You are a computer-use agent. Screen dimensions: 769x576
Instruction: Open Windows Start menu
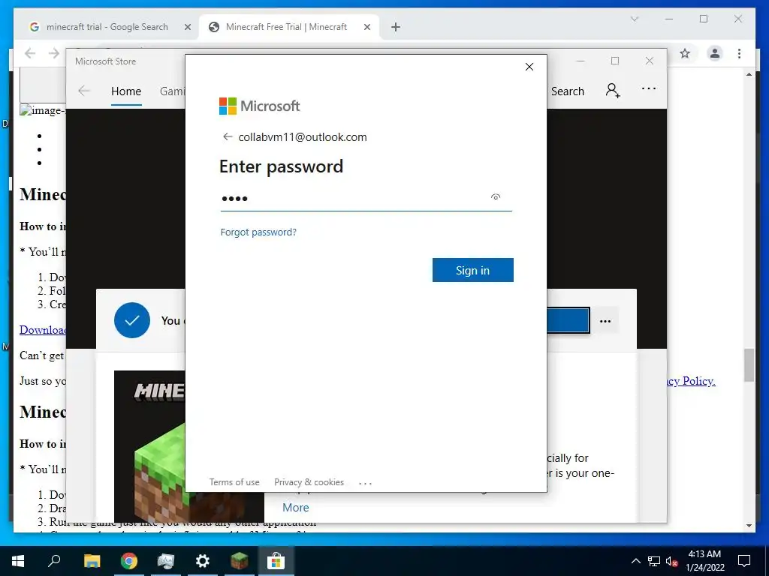point(18,561)
